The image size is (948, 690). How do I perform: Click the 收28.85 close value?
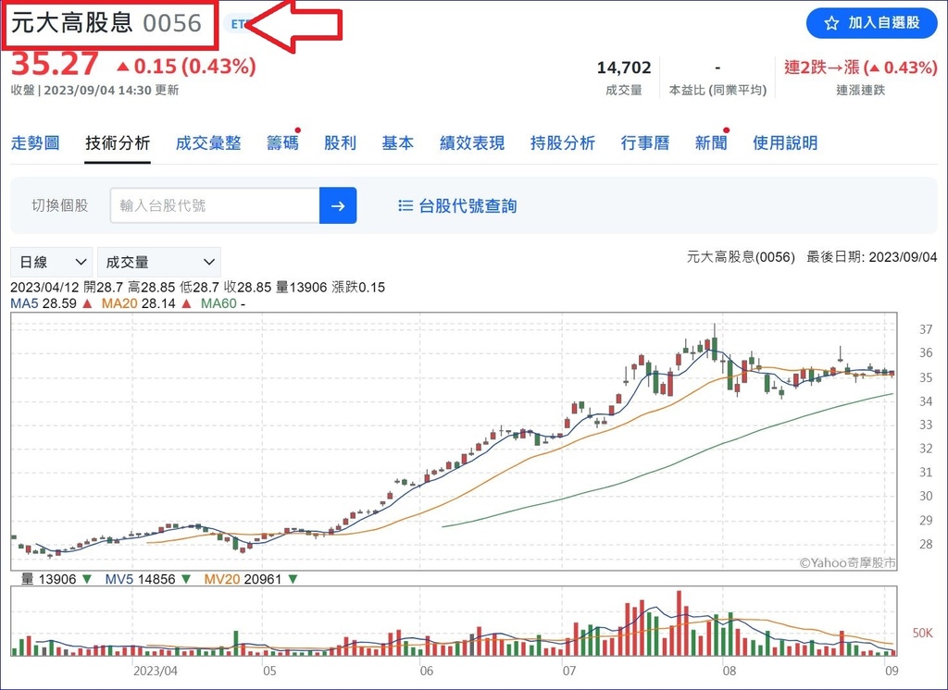click(x=247, y=287)
